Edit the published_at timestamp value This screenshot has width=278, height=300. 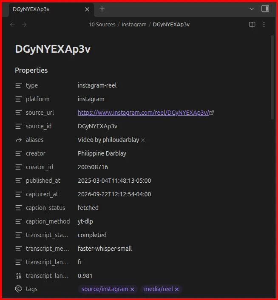pos(114,181)
